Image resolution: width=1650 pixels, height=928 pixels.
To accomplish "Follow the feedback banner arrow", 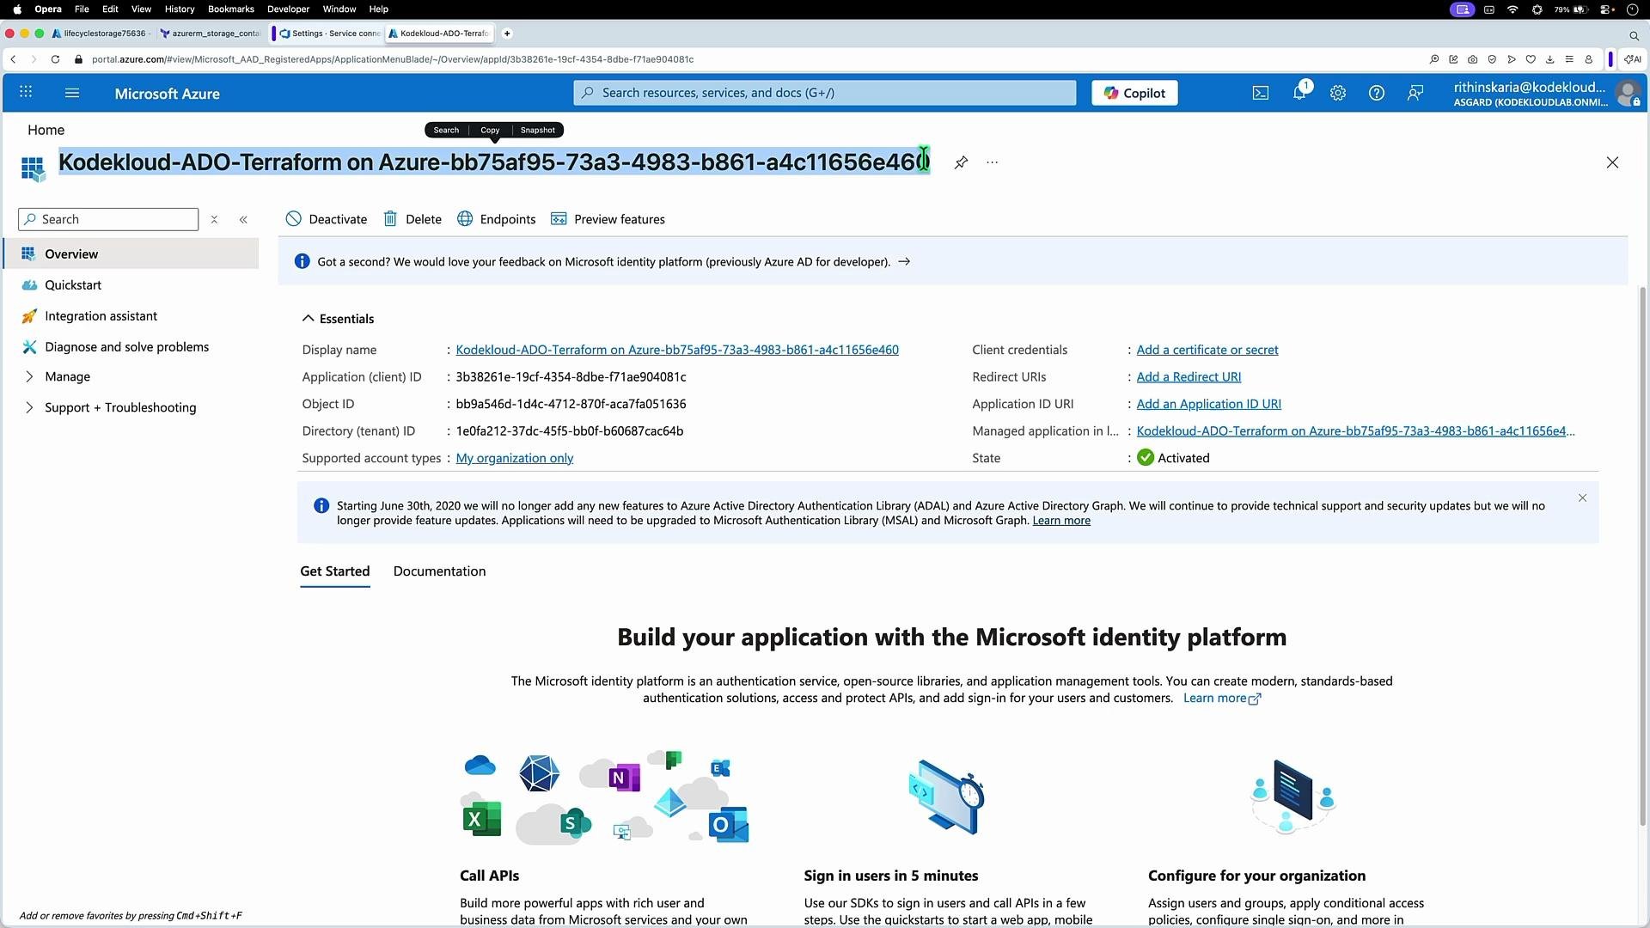I will [x=904, y=261].
